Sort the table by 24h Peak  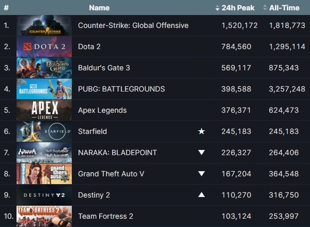coord(236,8)
